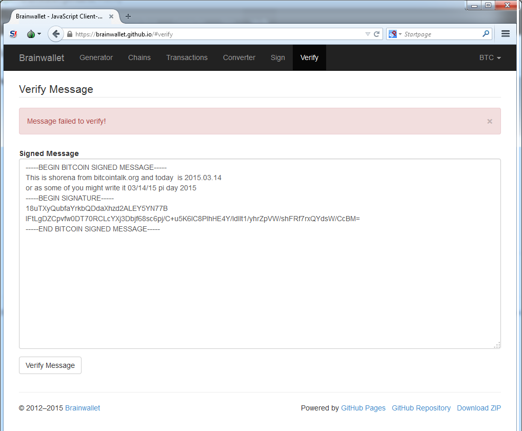The width and height of the screenshot is (522, 431).
Task: Open the Startpage search engine selector
Action: (x=395, y=34)
